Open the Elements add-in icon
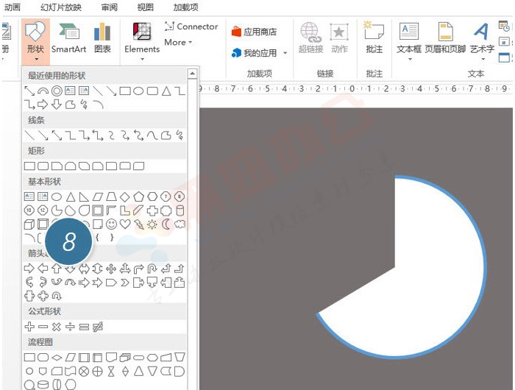 142,38
